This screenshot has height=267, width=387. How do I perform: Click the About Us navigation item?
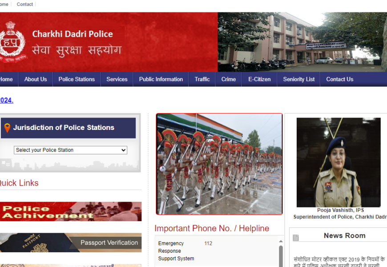pyautogui.click(x=36, y=79)
